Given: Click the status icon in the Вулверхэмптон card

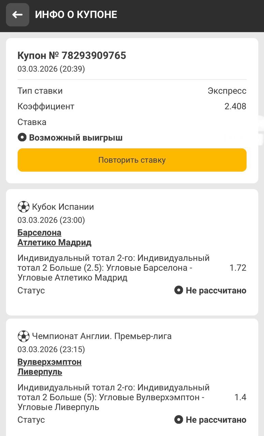Looking at the screenshot, I should coord(179,420).
